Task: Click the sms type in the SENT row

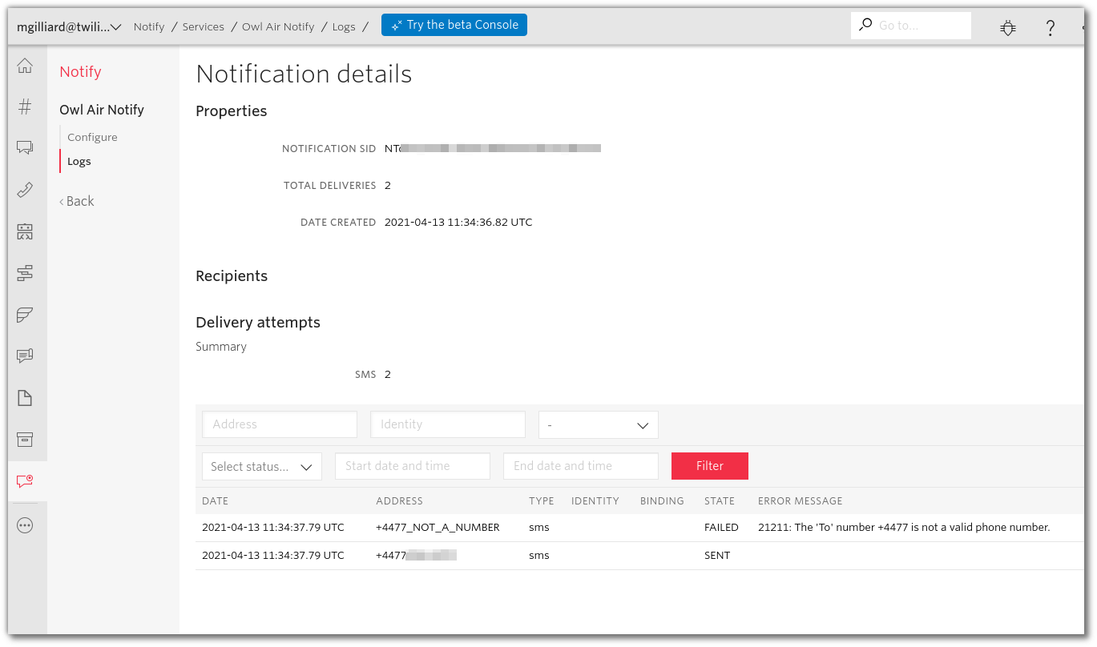Action: coord(539,555)
